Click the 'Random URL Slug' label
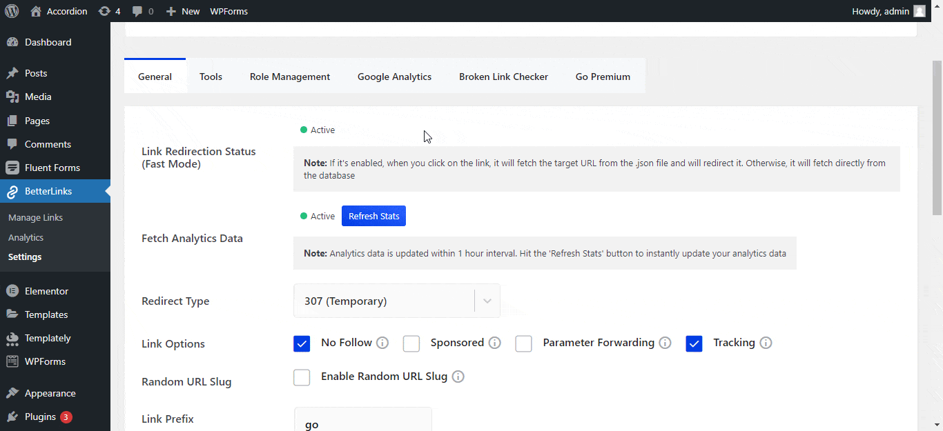The width and height of the screenshot is (943, 431). pos(186,381)
